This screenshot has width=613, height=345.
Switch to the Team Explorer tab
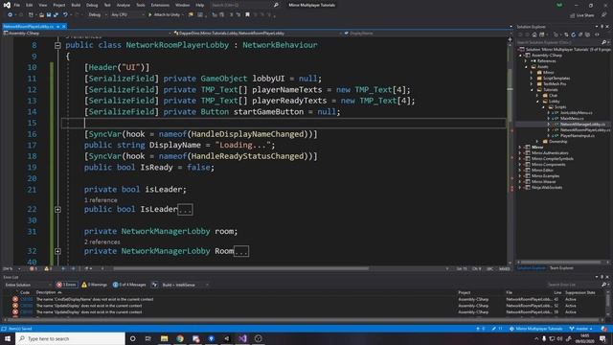point(561,268)
